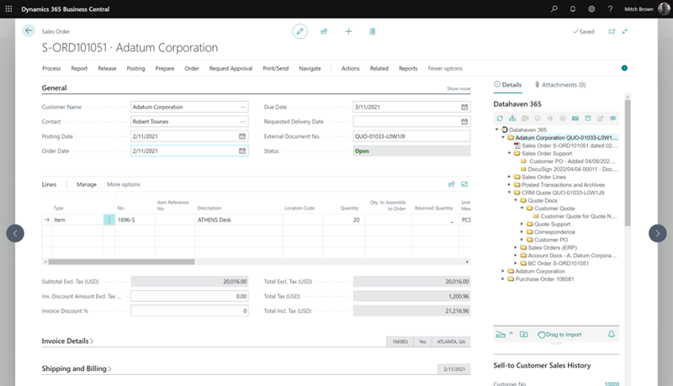
Task: Expand the Invoice Details section
Action: point(67,341)
